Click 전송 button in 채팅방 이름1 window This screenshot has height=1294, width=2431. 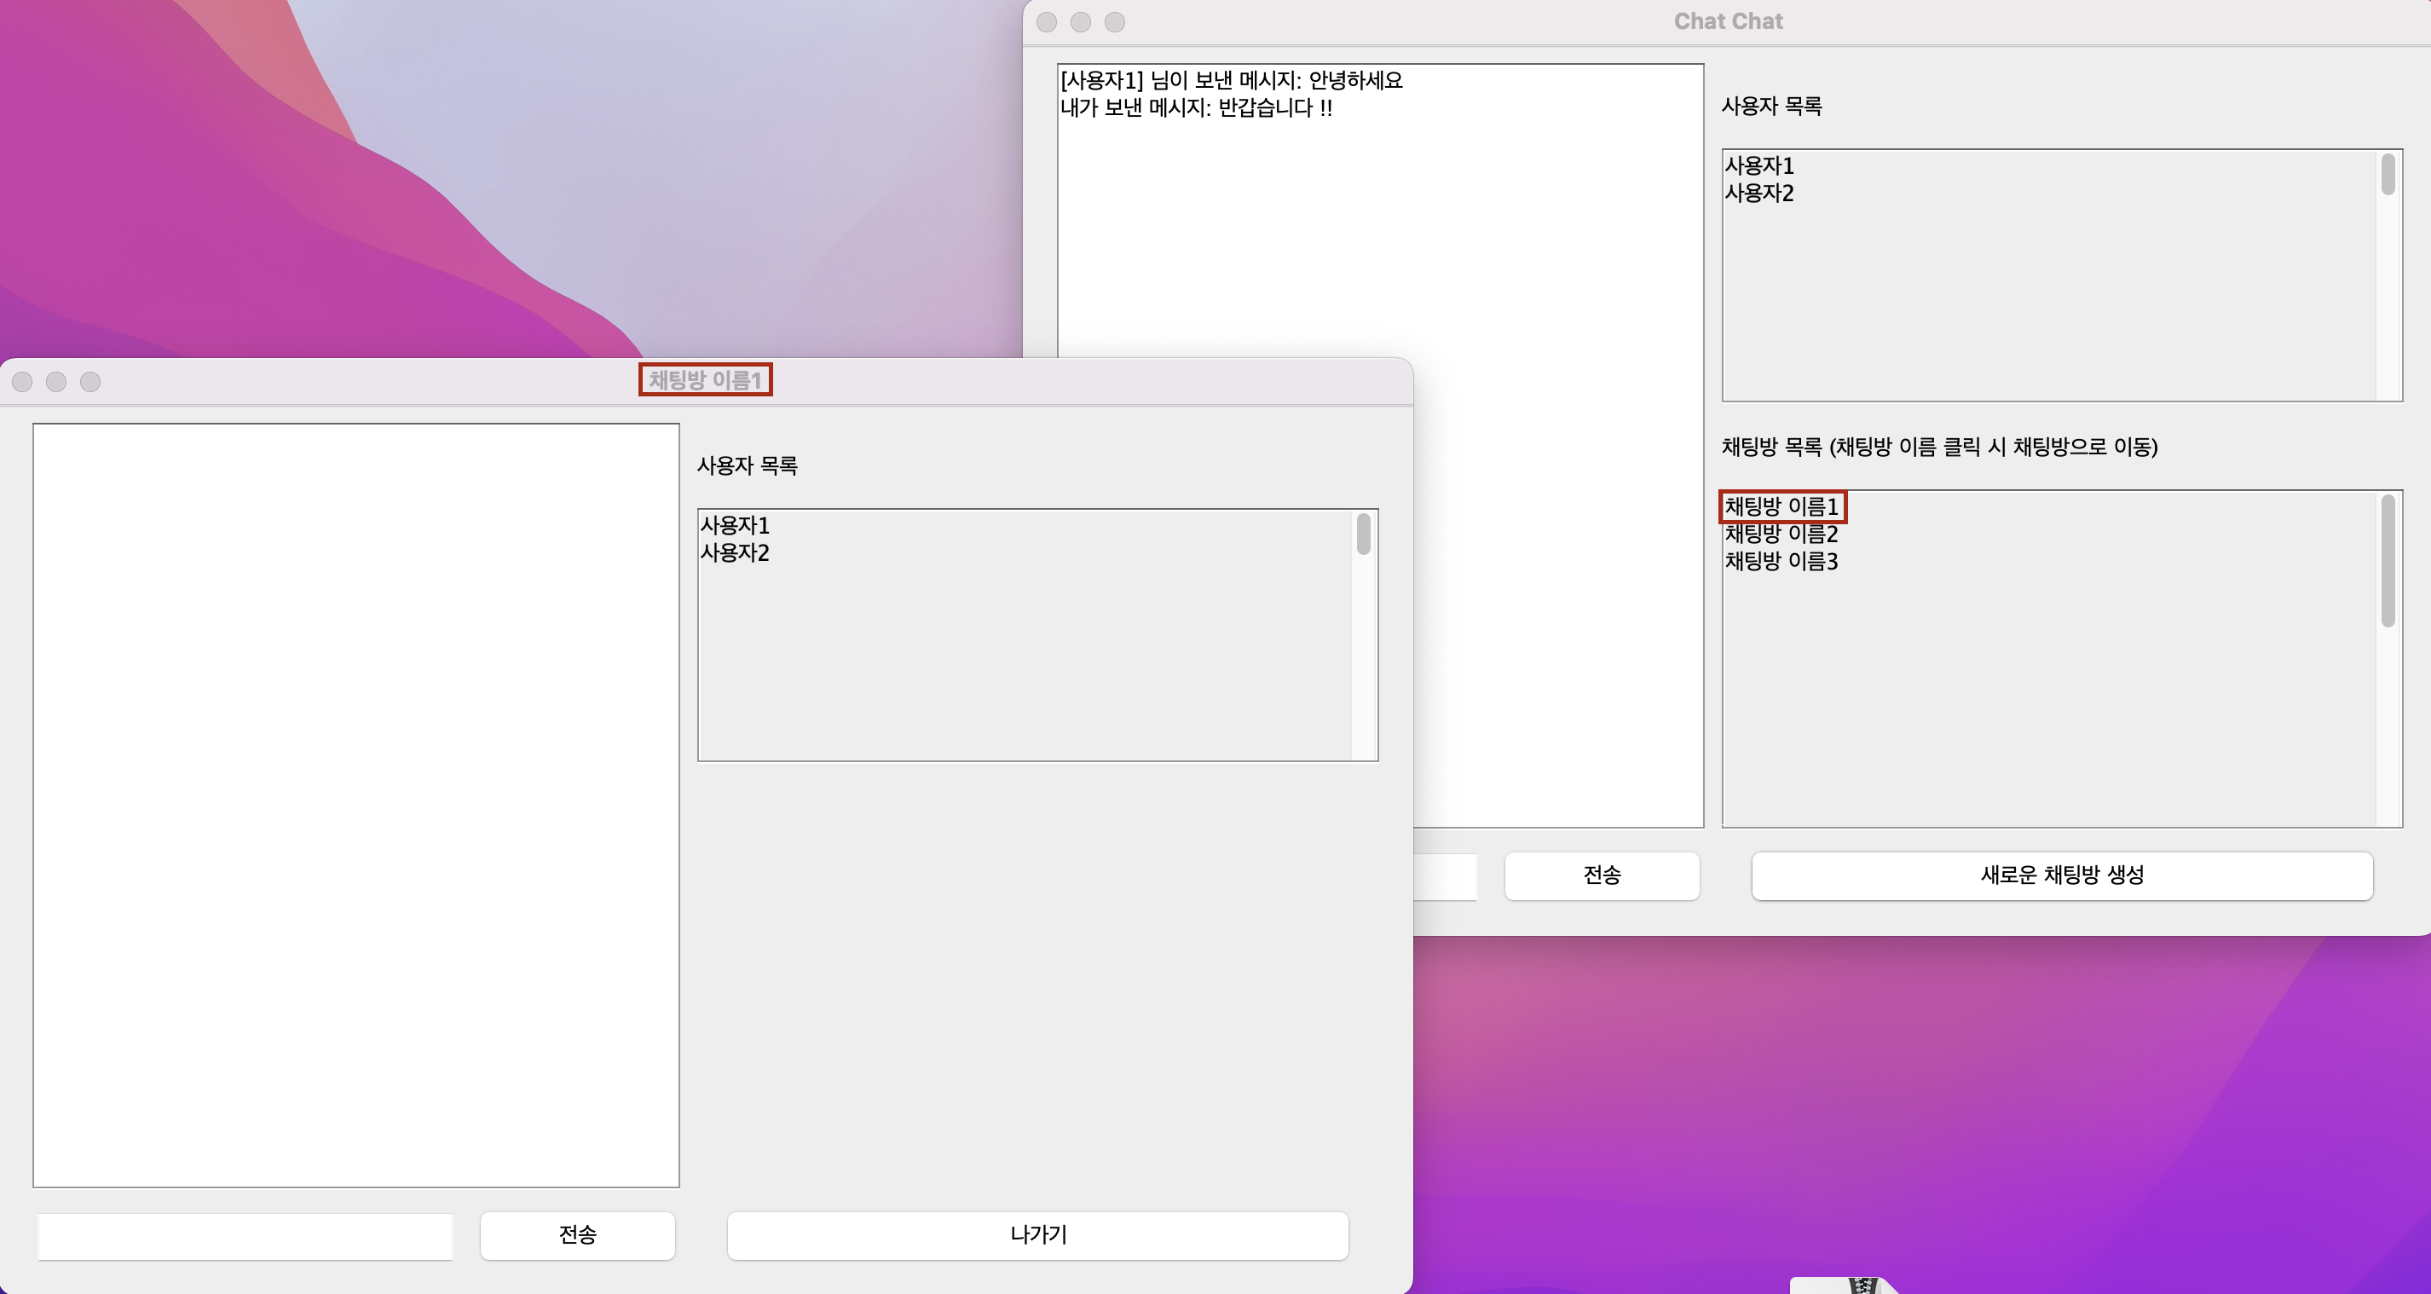point(576,1234)
